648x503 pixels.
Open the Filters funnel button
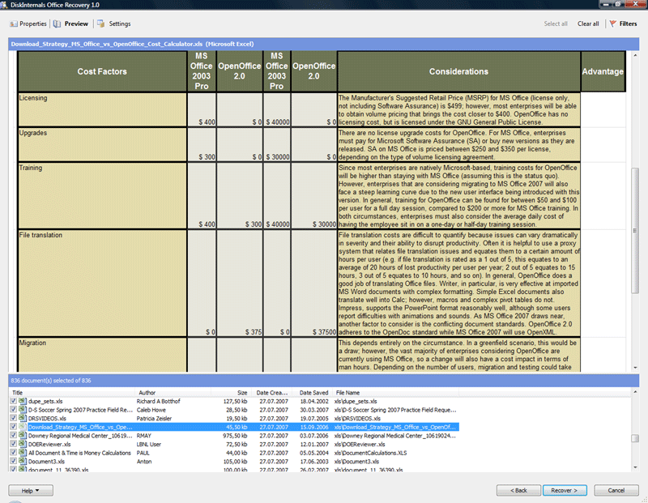tap(622, 24)
